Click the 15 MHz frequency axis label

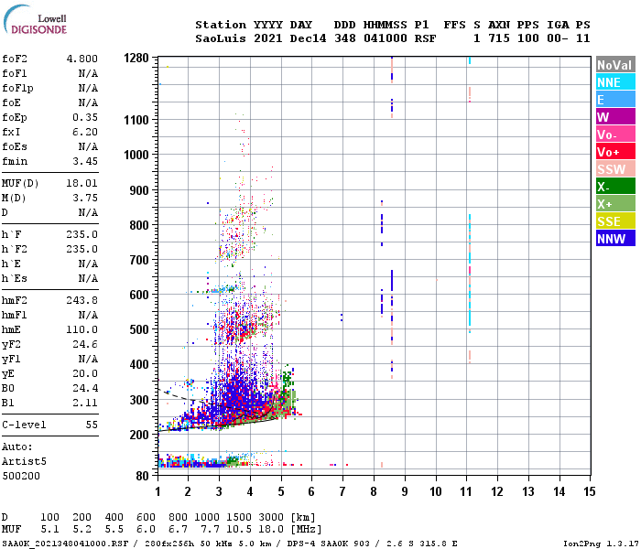[x=590, y=492]
